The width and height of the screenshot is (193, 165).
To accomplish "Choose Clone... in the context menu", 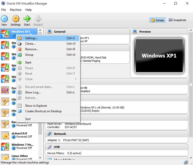I will point(48,44).
